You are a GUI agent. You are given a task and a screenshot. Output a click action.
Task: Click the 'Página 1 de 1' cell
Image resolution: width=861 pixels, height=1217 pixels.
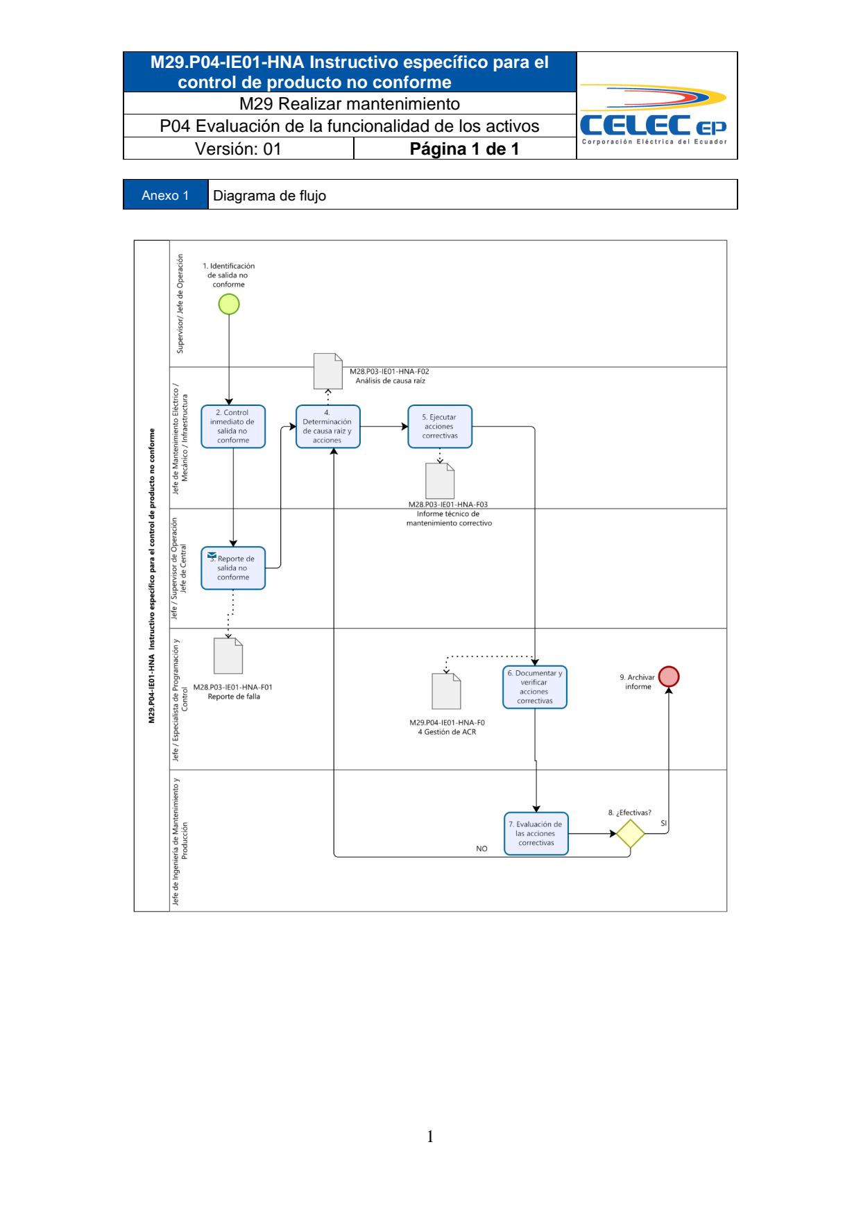point(465,148)
